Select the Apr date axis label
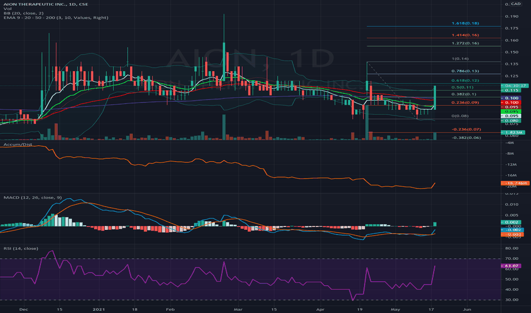Viewport: 531px width, 313px height. pos(320,310)
